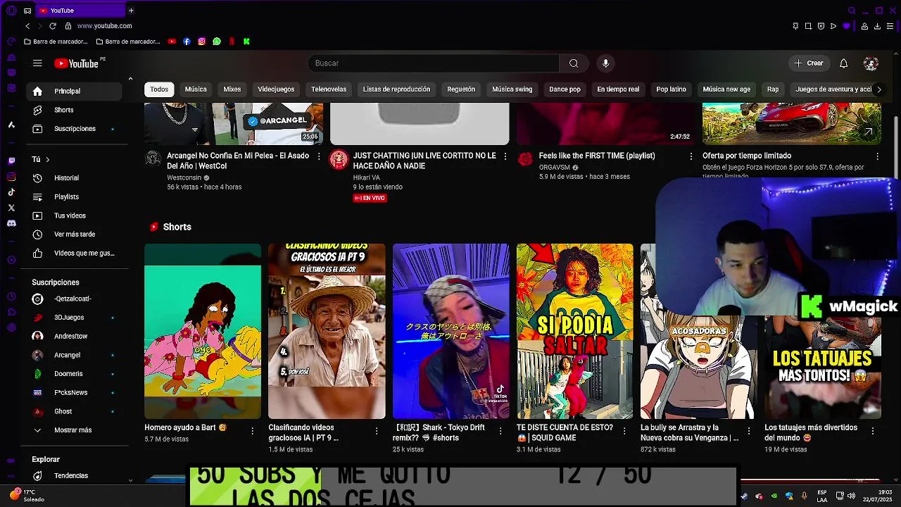Open options for Feels like the FIRST TIME

click(691, 156)
